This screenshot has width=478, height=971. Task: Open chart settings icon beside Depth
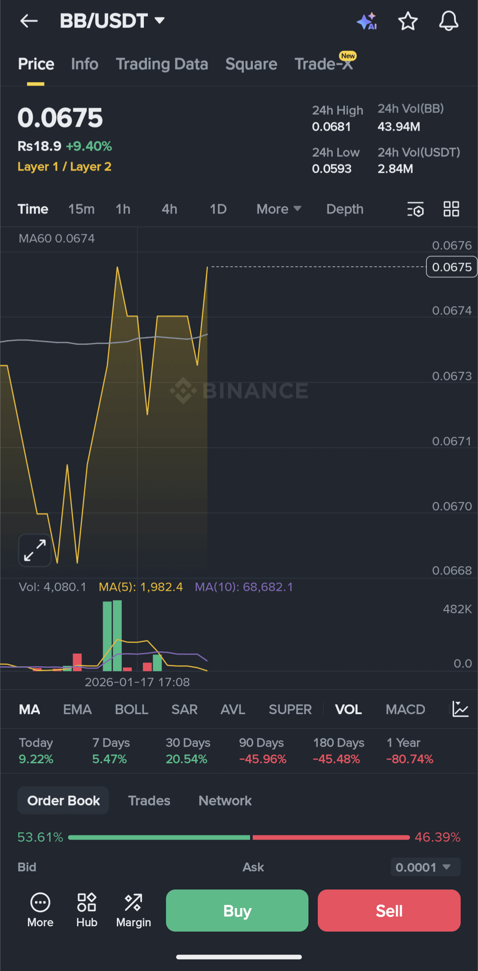(x=415, y=209)
